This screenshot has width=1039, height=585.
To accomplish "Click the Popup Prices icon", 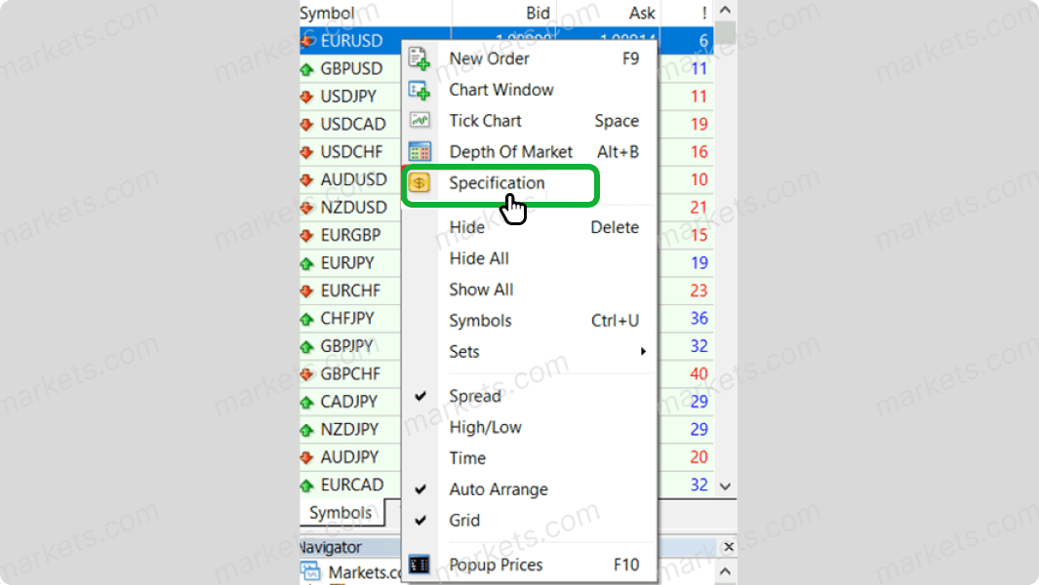I will pyautogui.click(x=420, y=565).
